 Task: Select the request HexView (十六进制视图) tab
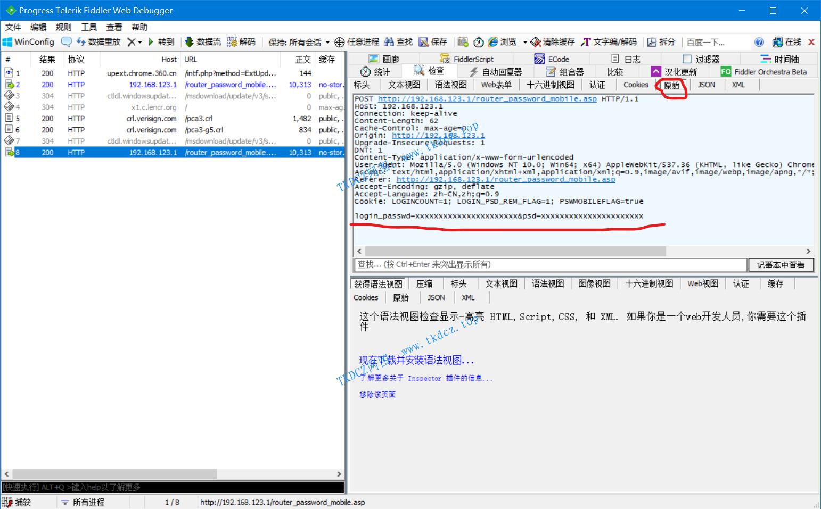point(551,85)
